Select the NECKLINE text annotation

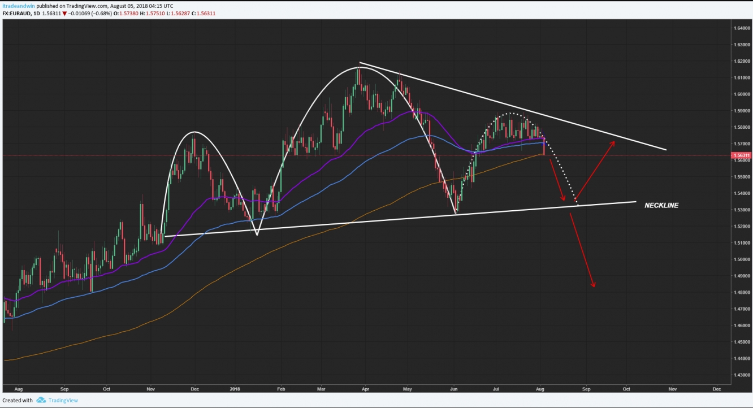(x=661, y=206)
